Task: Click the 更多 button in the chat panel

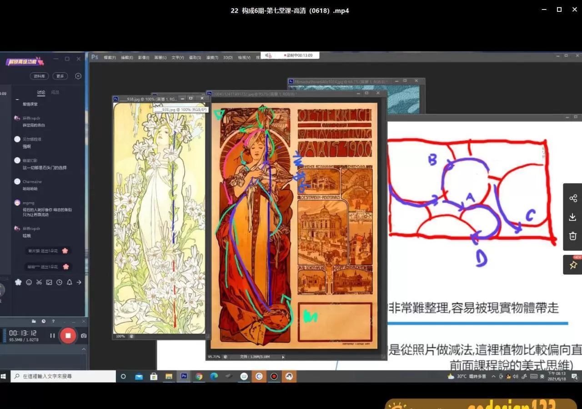Action: pyautogui.click(x=60, y=76)
